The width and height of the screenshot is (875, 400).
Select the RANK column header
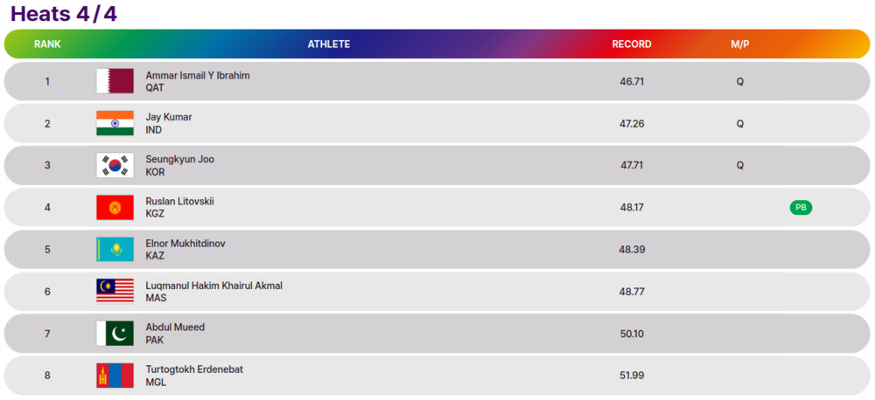click(47, 44)
